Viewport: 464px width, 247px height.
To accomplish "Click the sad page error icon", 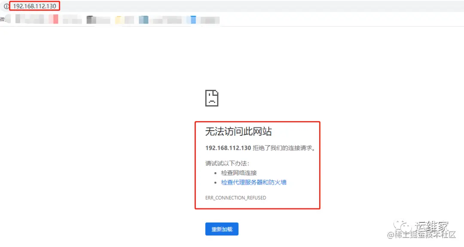I will point(212,98).
